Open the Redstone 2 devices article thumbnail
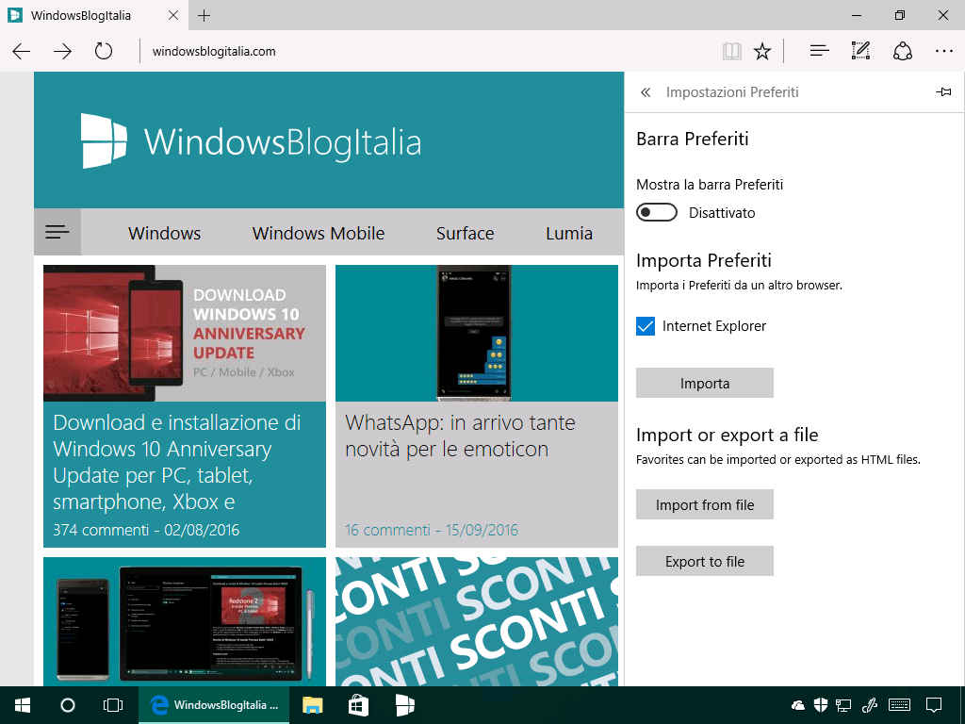The width and height of the screenshot is (965, 724). tap(185, 622)
